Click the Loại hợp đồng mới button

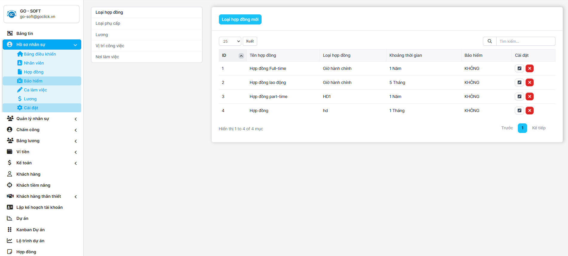coord(240,19)
